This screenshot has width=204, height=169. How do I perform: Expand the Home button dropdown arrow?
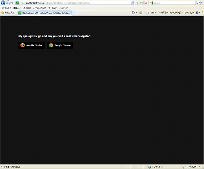click(x=137, y=13)
